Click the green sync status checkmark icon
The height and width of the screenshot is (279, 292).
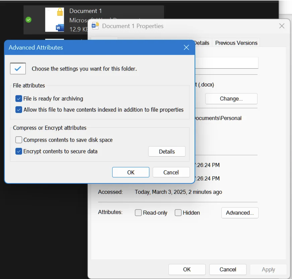(x=28, y=20)
